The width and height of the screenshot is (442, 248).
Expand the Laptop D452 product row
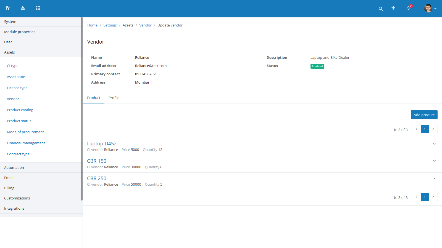tap(434, 144)
